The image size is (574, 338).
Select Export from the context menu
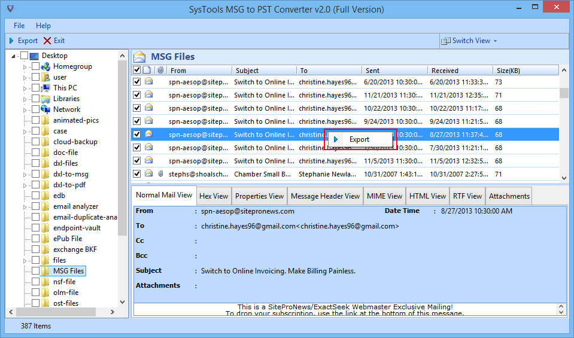359,139
